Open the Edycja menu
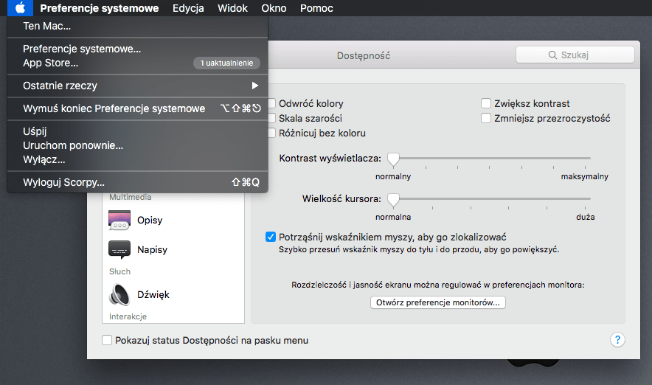This screenshot has height=385, width=652. click(188, 8)
